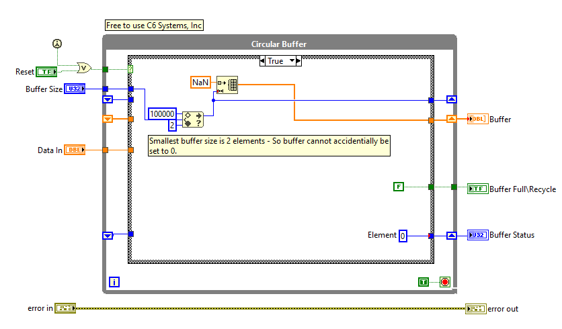Click the loop iteration terminal
Screen dimensions: 562x329
[x=114, y=282]
